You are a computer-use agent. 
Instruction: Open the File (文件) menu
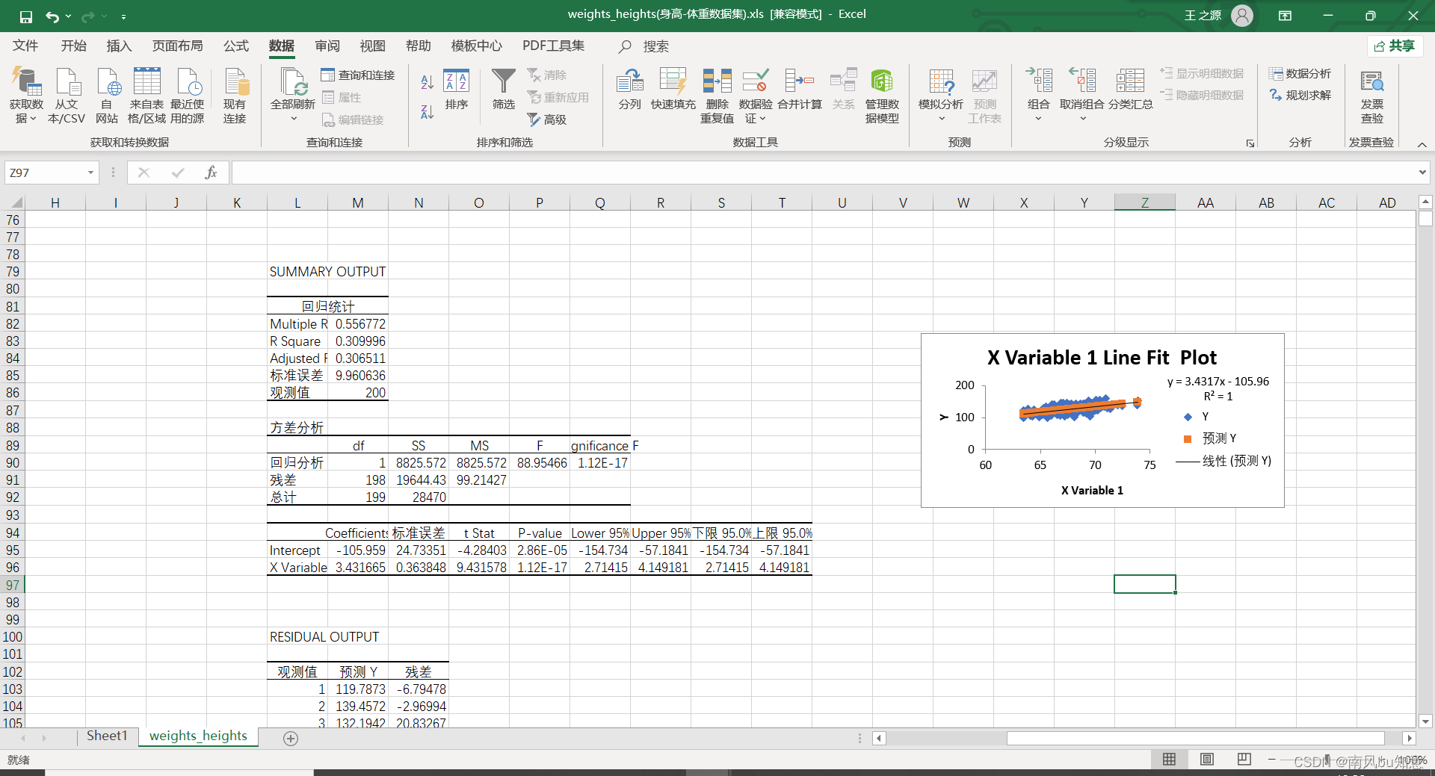pyautogui.click(x=25, y=46)
